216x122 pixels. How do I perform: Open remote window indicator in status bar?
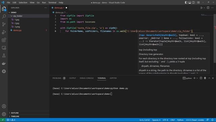point(3,120)
